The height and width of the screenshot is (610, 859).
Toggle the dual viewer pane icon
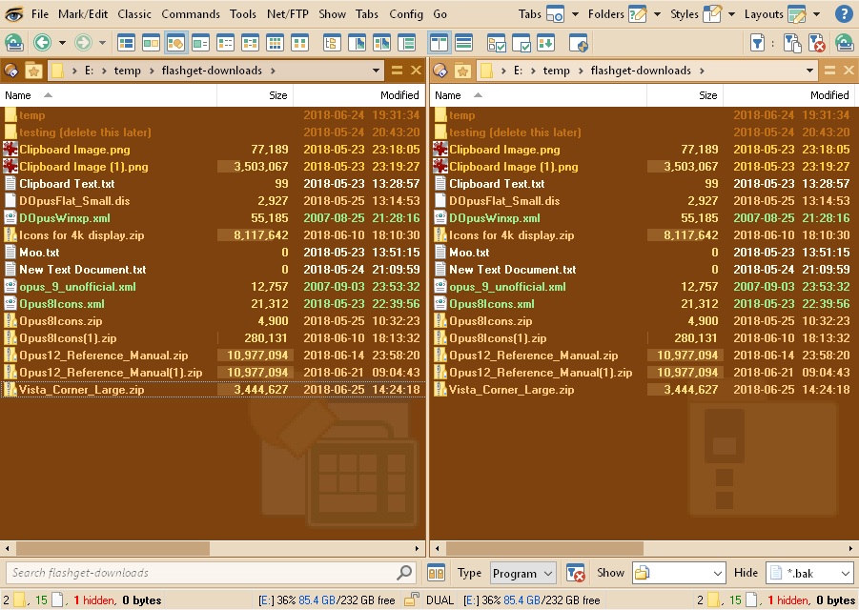tap(382, 43)
